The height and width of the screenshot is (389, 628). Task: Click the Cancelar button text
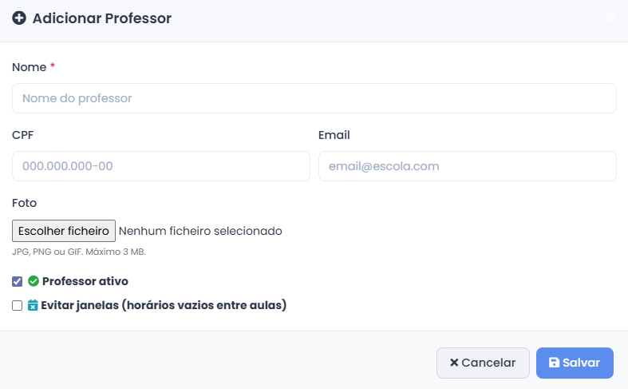click(x=488, y=363)
